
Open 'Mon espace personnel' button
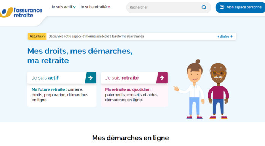(x=240, y=7)
